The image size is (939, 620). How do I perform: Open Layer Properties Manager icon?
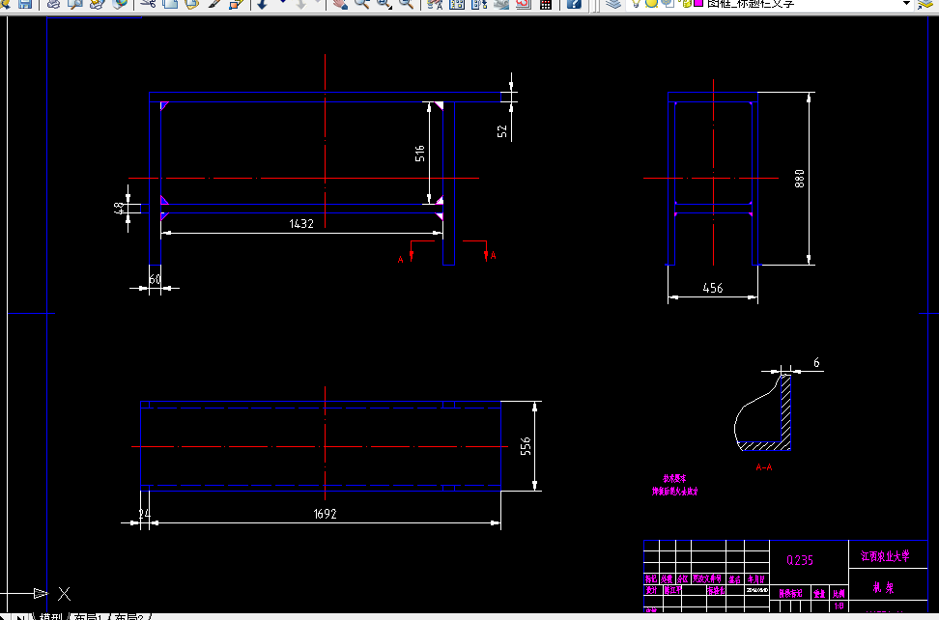click(612, 4)
